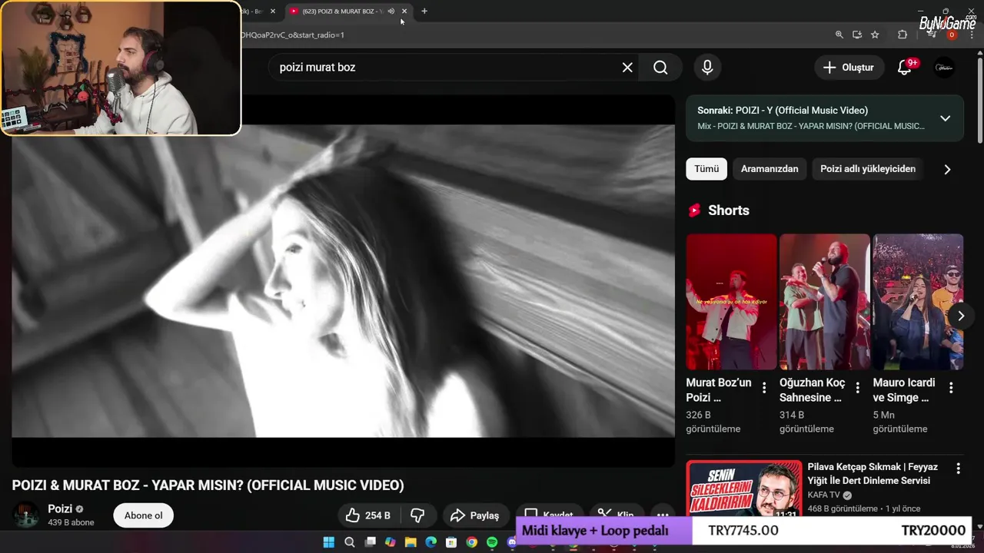Start voice search with the microphone
984x553 pixels.
click(x=707, y=68)
